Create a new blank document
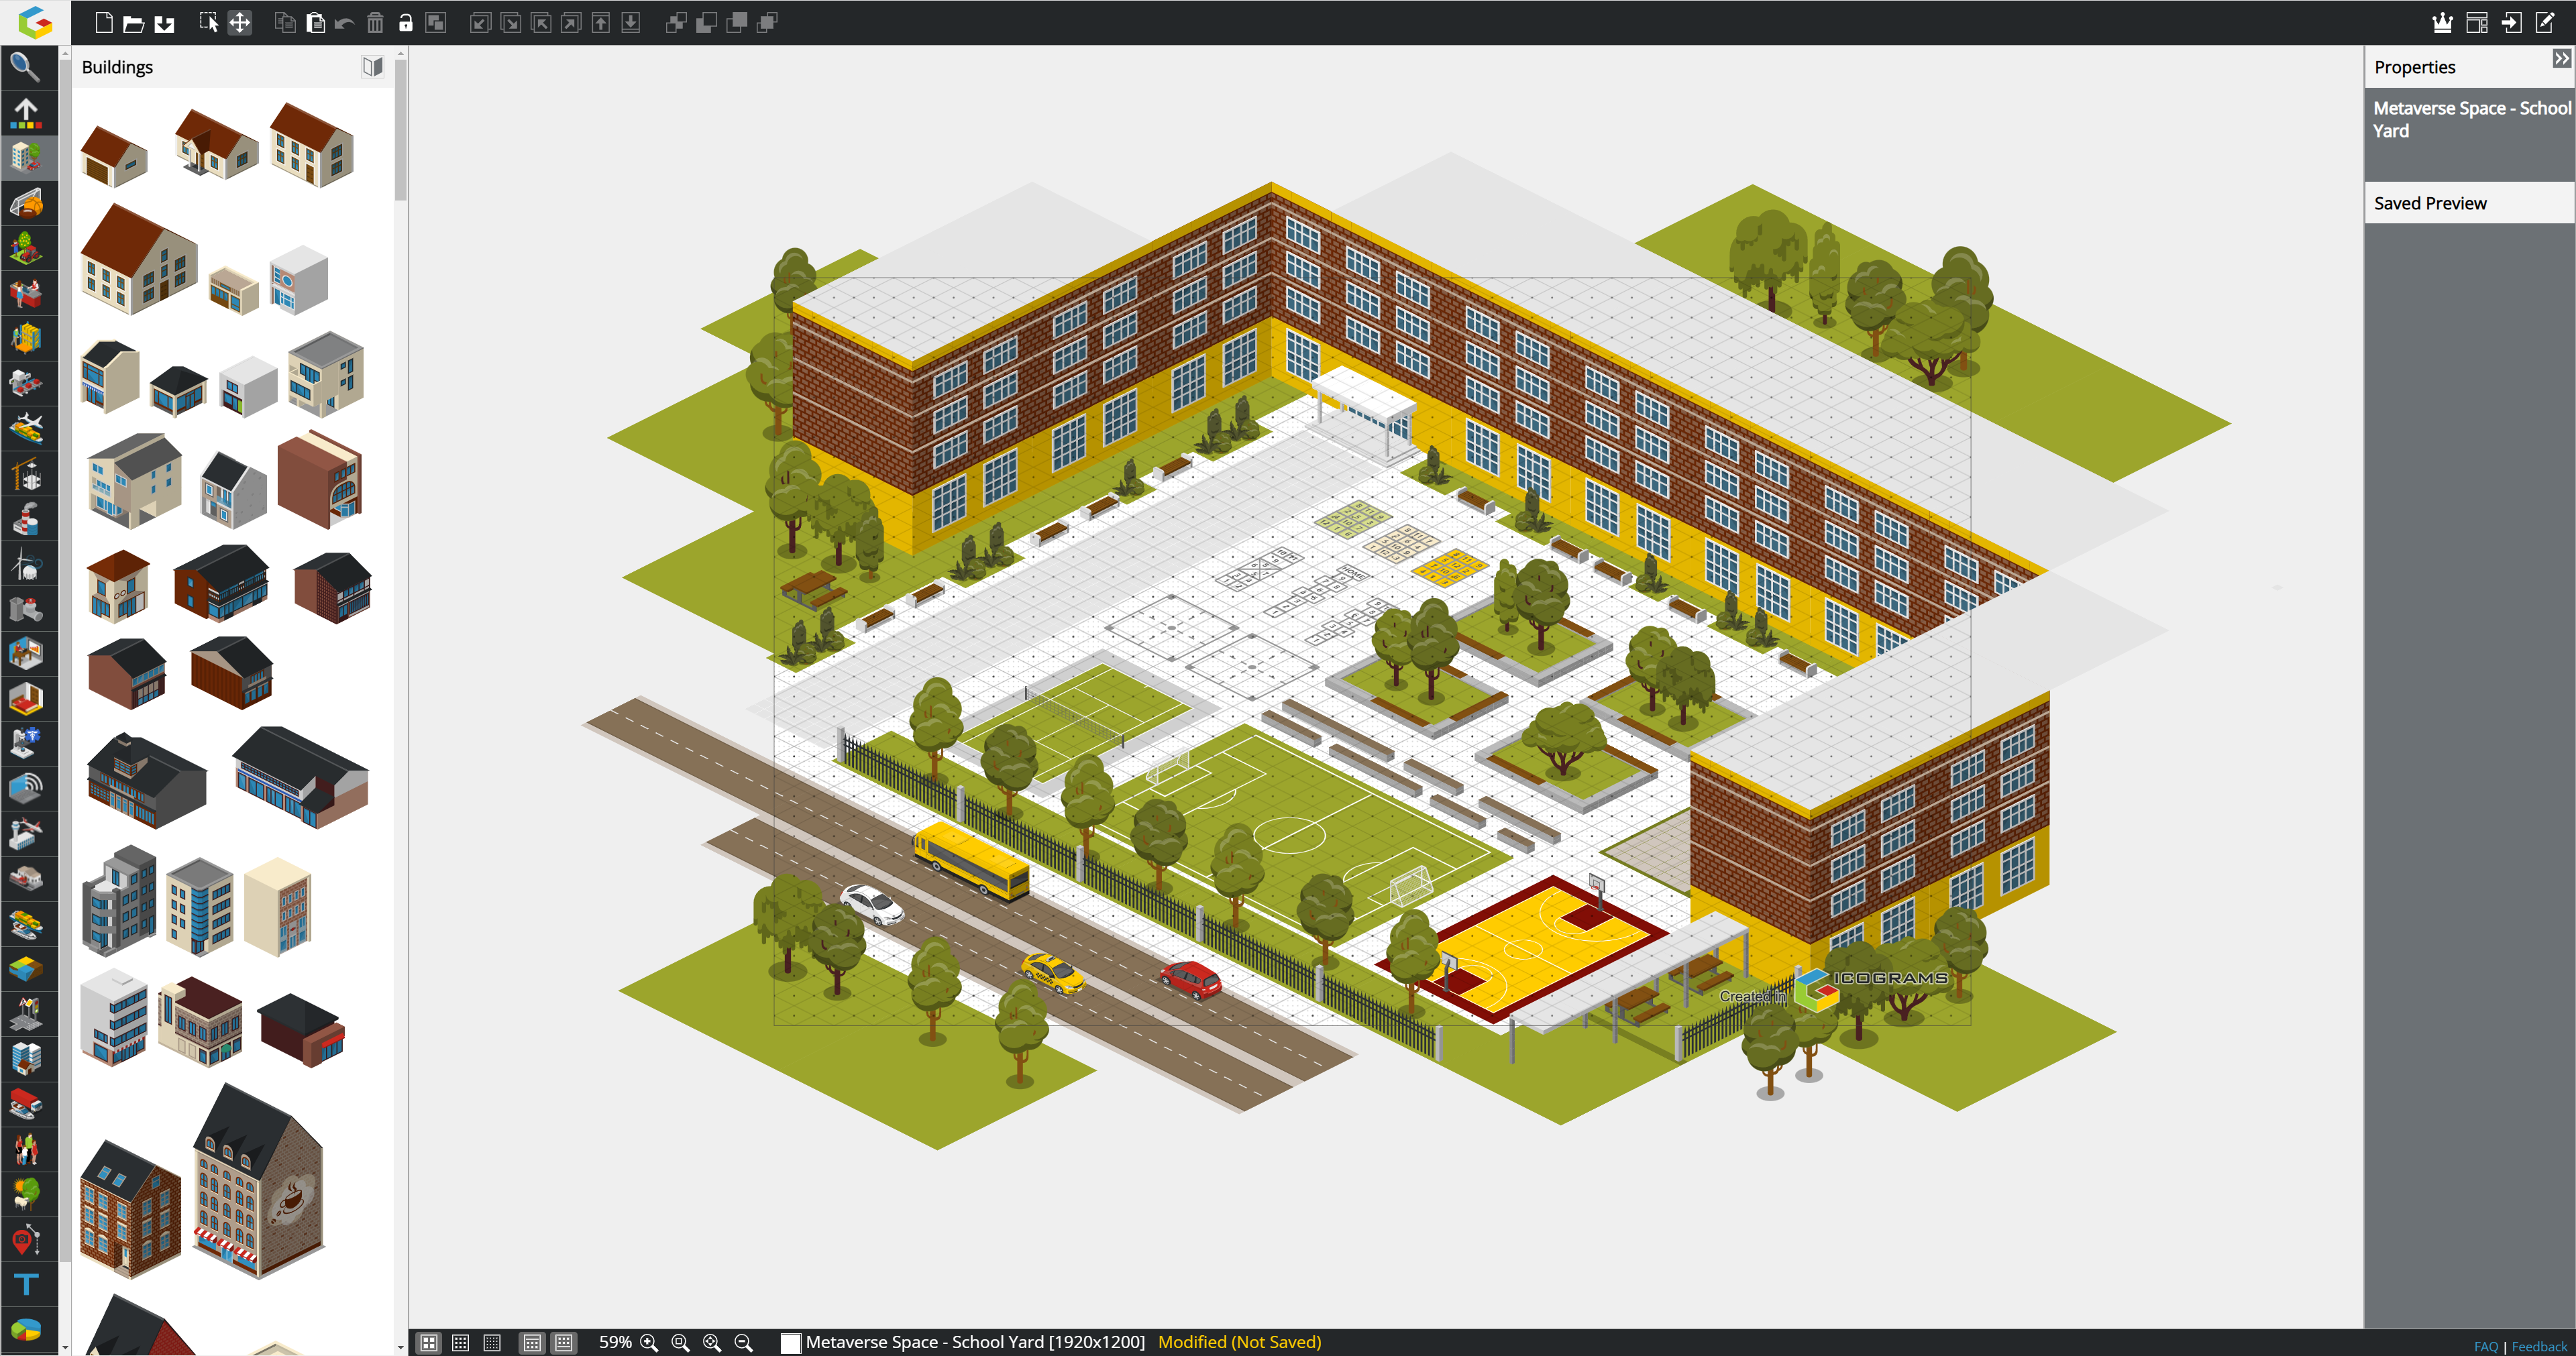Viewport: 2576px width, 1356px height. point(103,22)
